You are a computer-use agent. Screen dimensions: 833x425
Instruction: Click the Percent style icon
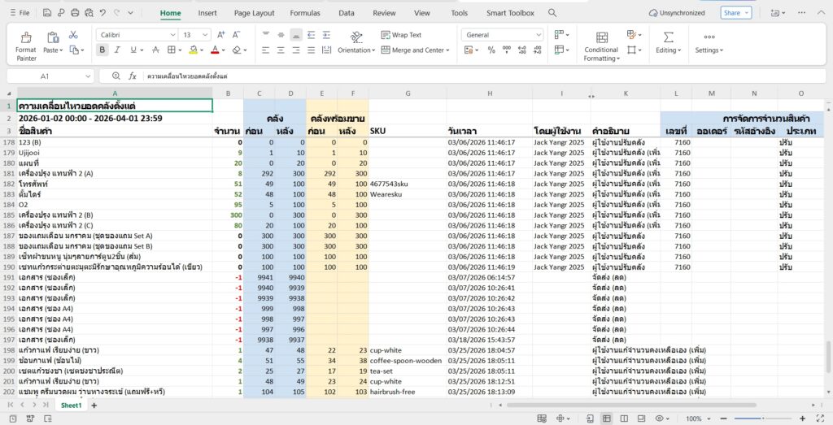pyautogui.click(x=491, y=50)
